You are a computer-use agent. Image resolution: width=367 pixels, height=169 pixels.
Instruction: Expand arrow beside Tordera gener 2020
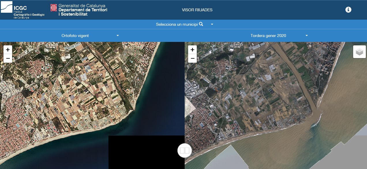pos(307,36)
